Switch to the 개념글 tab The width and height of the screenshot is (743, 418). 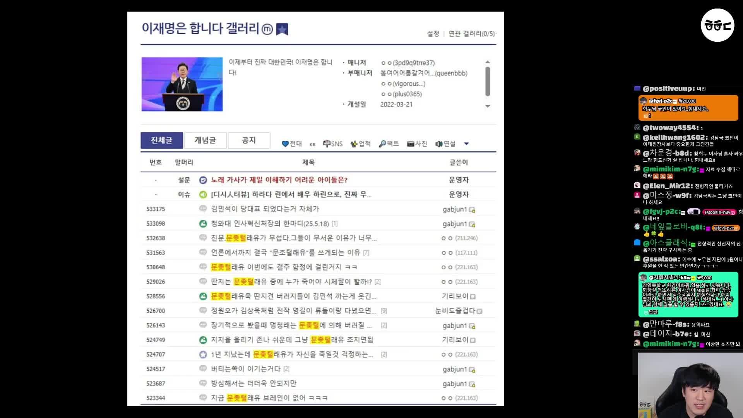(205, 140)
